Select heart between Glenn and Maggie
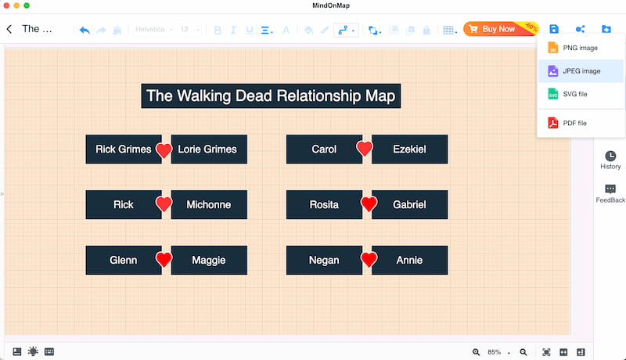This screenshot has width=626, height=360. point(164,259)
